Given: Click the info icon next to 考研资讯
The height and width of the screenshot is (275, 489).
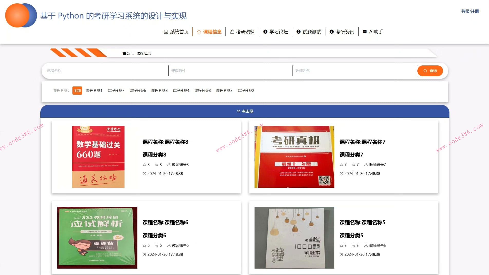Looking at the screenshot, I should click(x=331, y=32).
